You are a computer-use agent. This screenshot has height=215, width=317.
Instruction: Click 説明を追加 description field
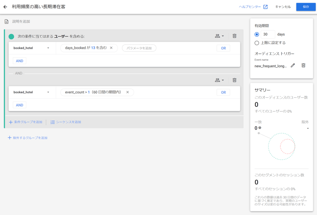tap(21, 21)
